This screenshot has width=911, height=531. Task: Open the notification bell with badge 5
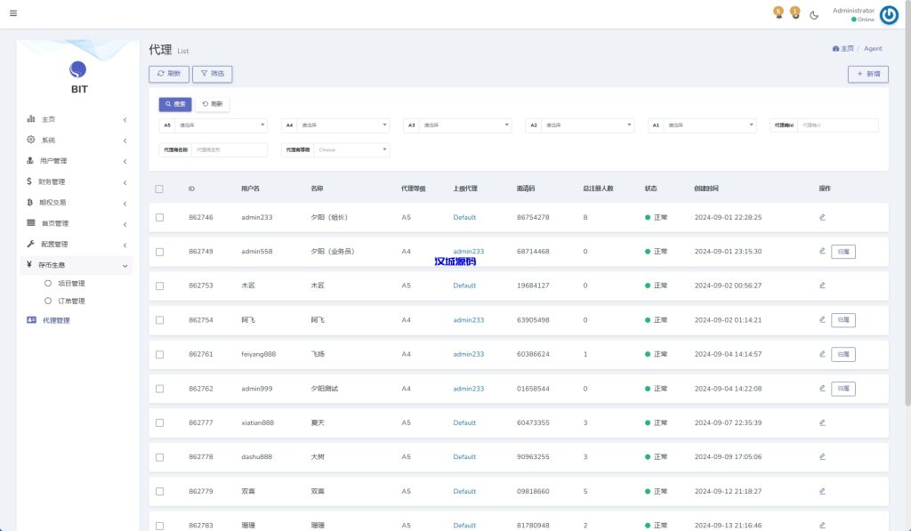[x=778, y=13]
